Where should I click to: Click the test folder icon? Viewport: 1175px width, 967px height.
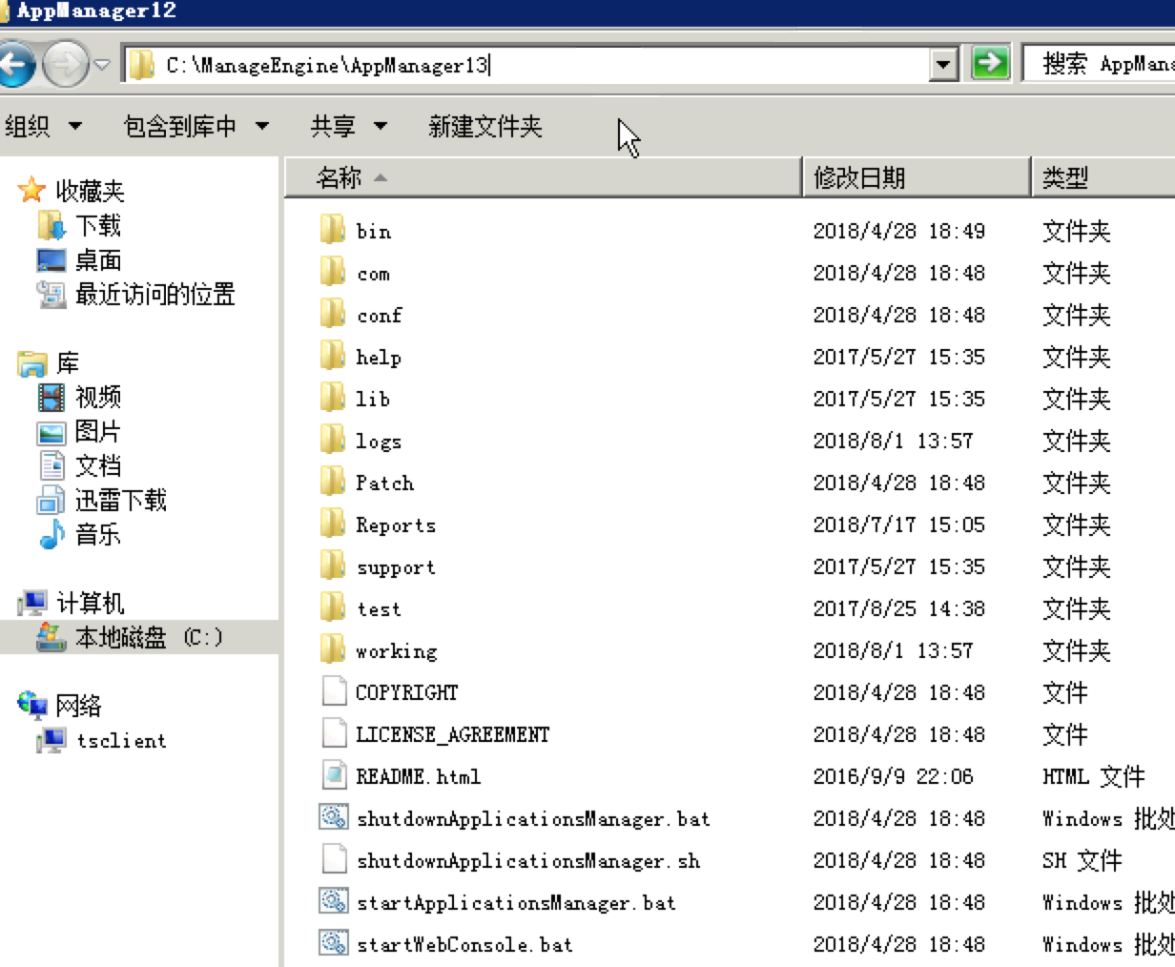pos(333,607)
